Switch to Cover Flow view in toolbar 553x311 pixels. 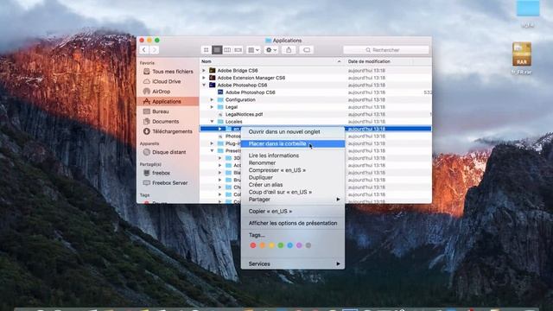point(238,50)
